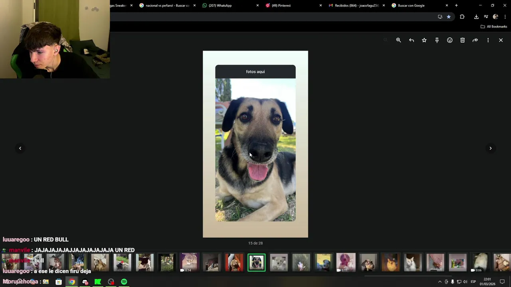Reply to this photo message
Image resolution: width=511 pixels, height=287 pixels.
(x=411, y=40)
